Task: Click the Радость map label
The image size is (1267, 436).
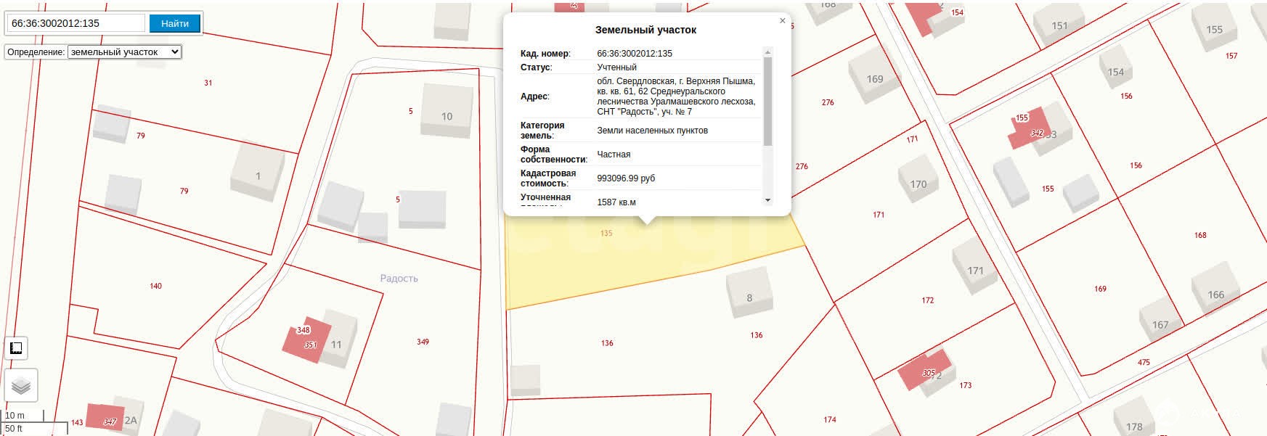Action: click(x=399, y=279)
